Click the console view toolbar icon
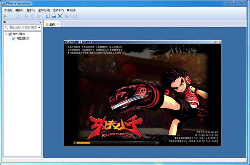Image resolution: width=250 pixels, height=165 pixels. (x=75, y=16)
